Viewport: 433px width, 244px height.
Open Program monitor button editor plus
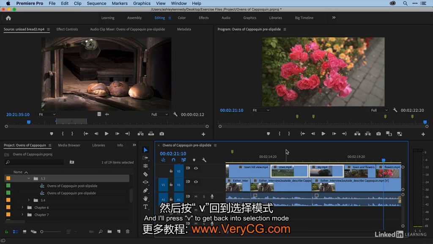coord(423,134)
